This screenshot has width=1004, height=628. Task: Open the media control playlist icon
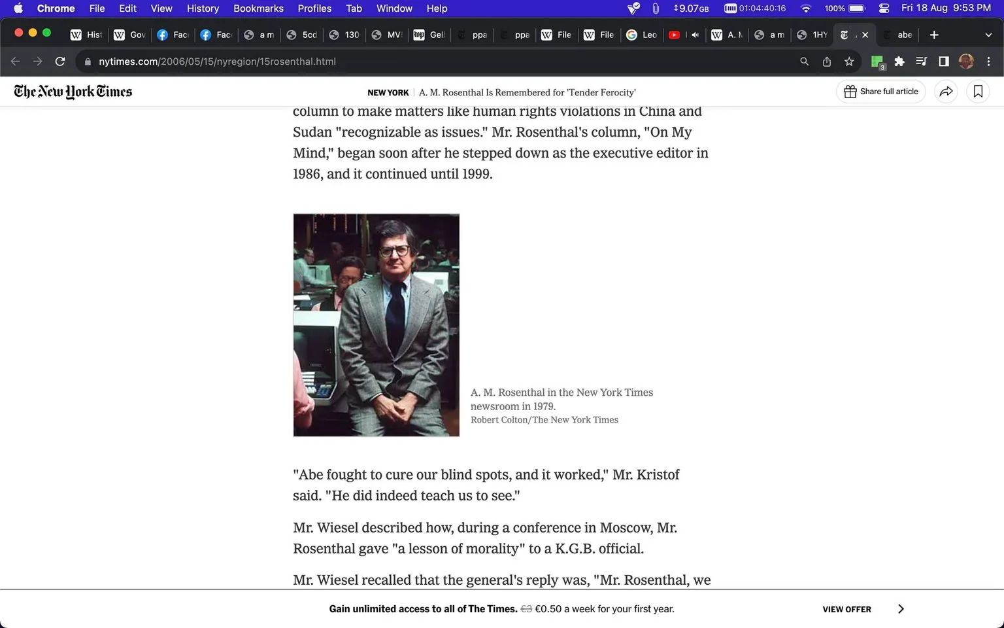point(922,61)
